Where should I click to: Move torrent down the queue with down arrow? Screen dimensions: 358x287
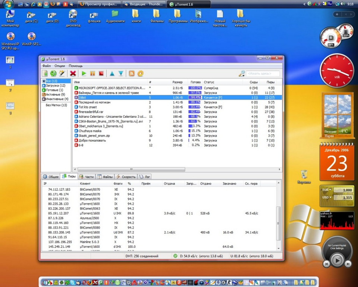[121, 74]
